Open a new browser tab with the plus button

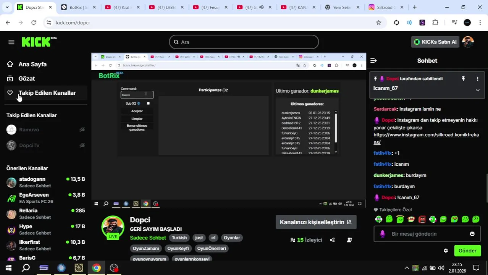[415, 7]
